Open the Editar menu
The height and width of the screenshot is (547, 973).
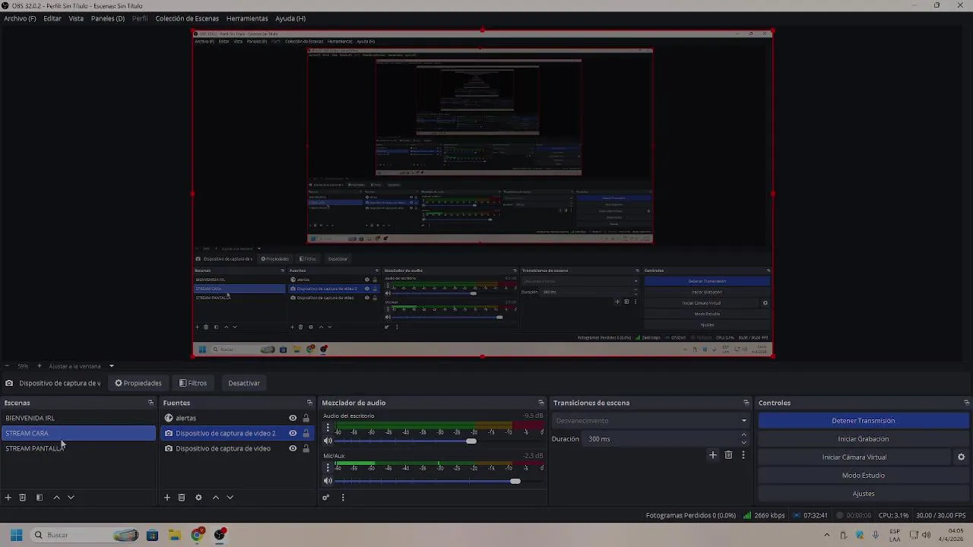(52, 18)
